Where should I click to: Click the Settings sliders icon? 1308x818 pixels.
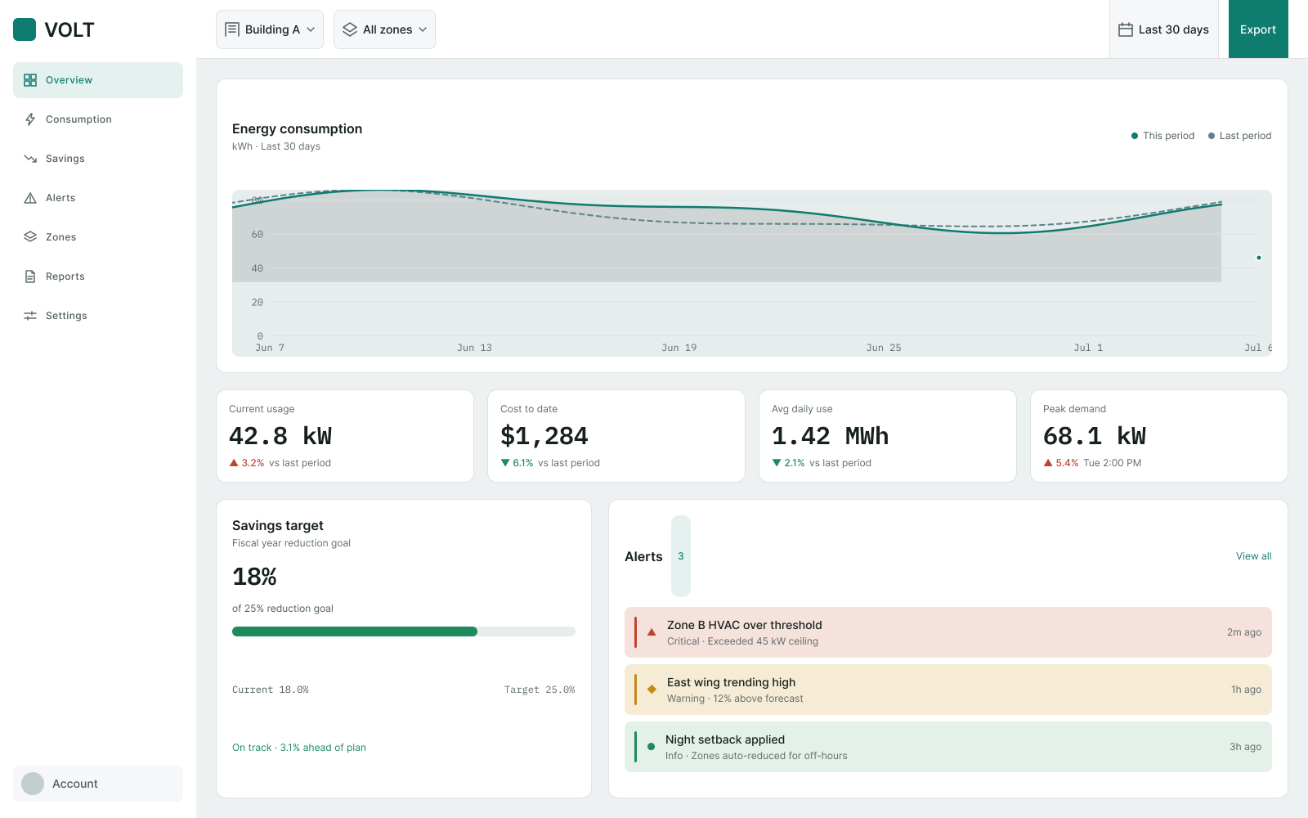pyautogui.click(x=30, y=316)
